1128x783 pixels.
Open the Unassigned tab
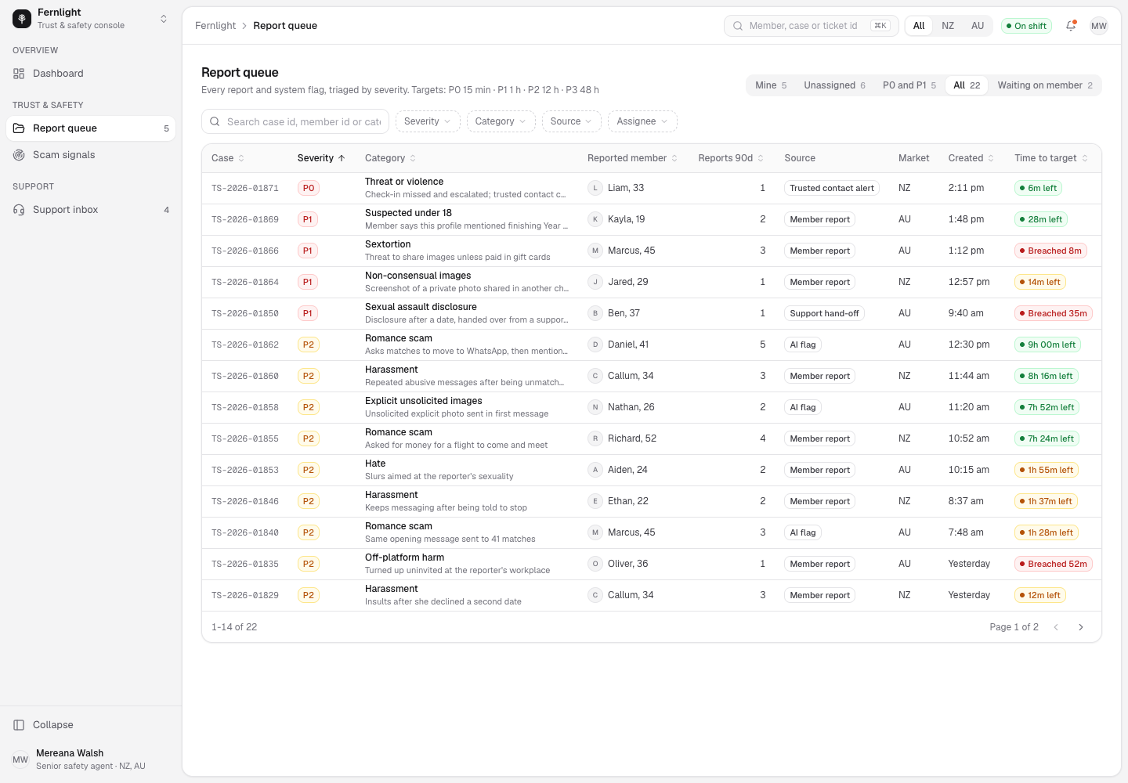[834, 85]
